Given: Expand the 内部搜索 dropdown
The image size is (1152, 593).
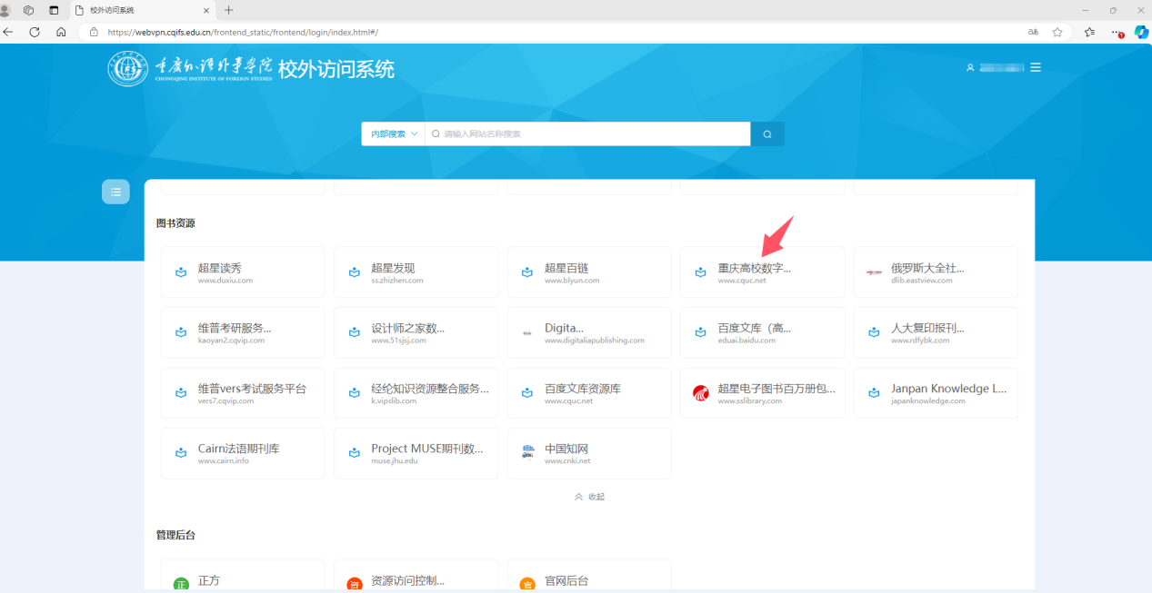Looking at the screenshot, I should [394, 133].
